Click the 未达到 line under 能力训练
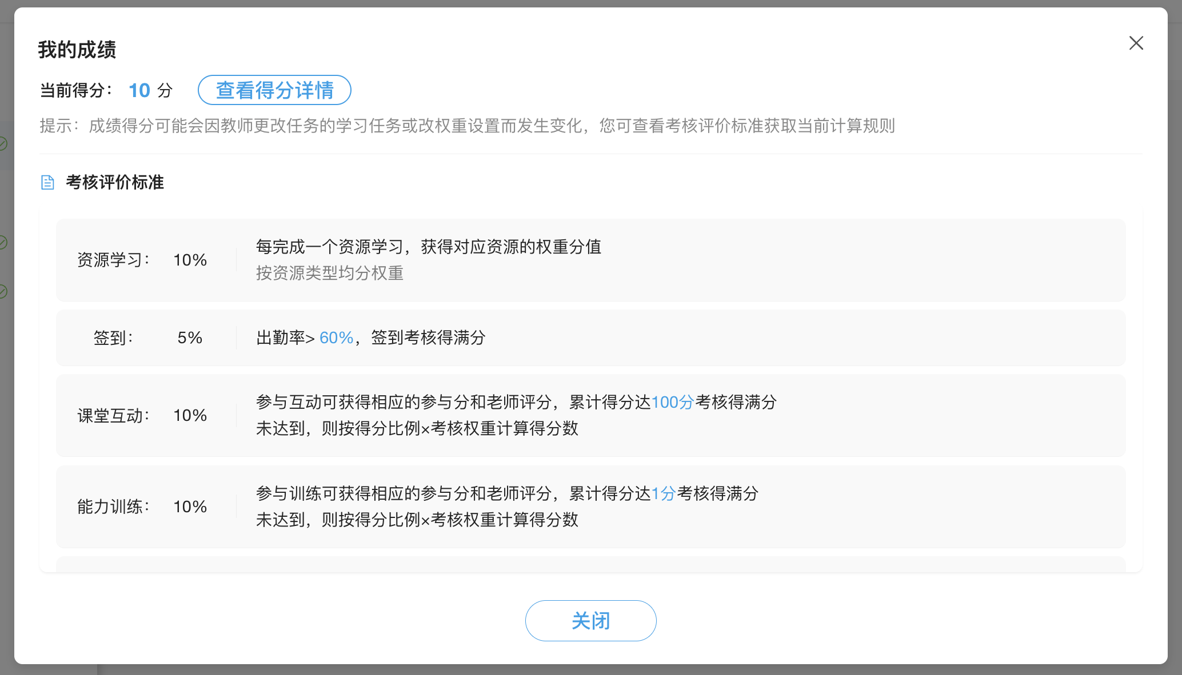 tap(417, 520)
